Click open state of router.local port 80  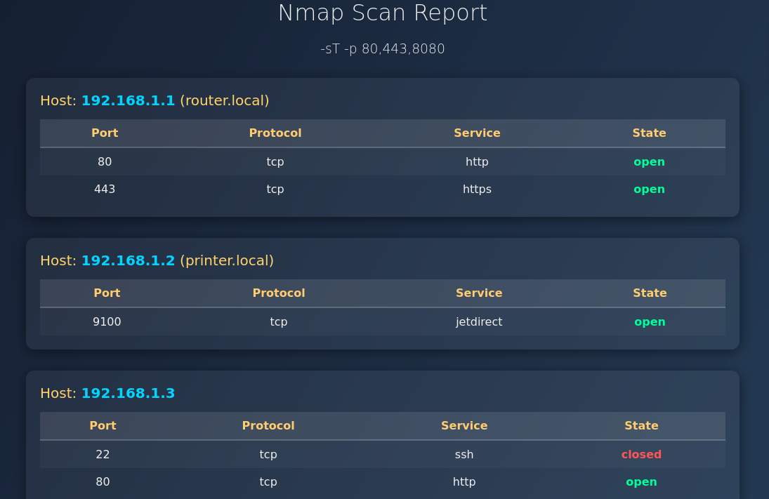pyautogui.click(x=649, y=162)
